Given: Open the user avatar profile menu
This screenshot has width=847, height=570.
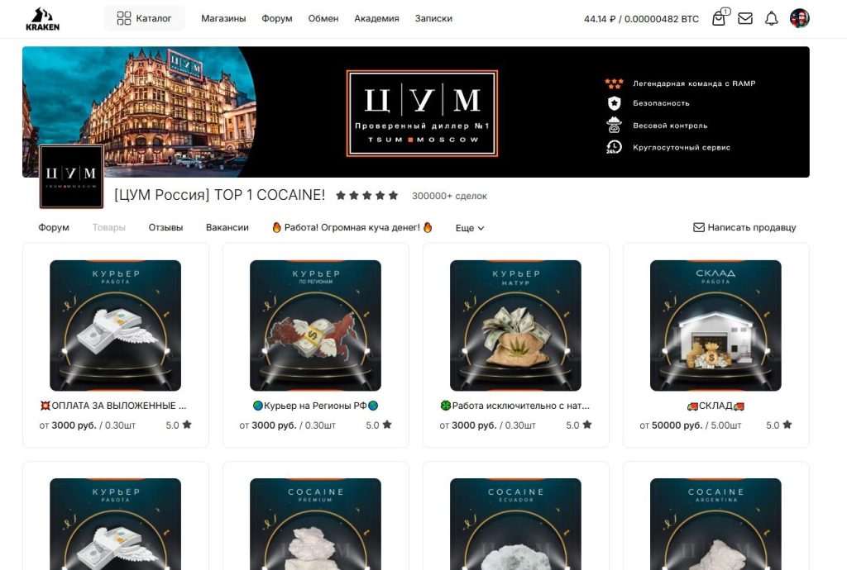Looking at the screenshot, I should pyautogui.click(x=800, y=18).
